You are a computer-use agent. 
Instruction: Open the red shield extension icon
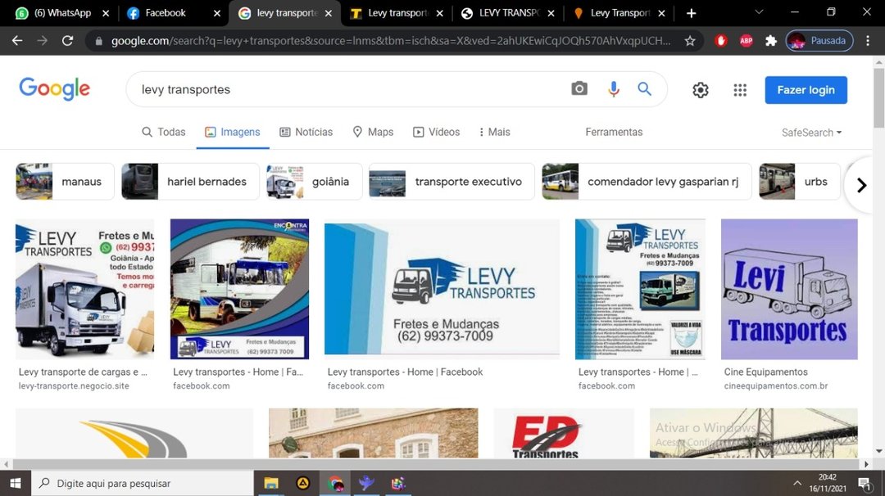721,41
